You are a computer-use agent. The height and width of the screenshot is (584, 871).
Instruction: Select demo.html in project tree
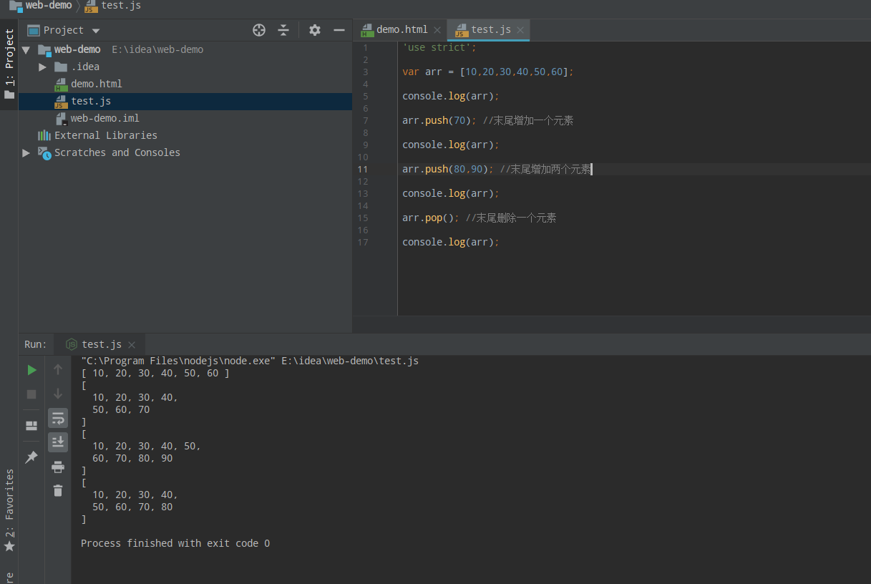[x=96, y=84]
